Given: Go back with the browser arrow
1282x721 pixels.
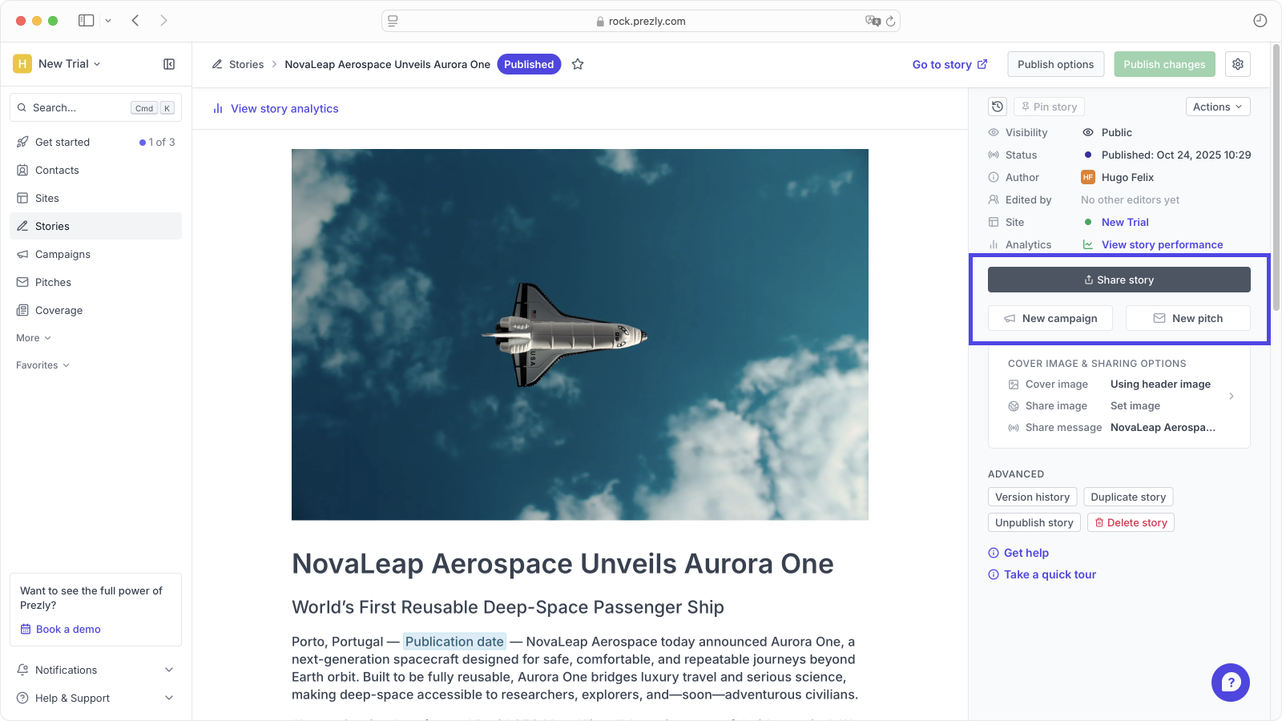Looking at the screenshot, I should pos(135,21).
